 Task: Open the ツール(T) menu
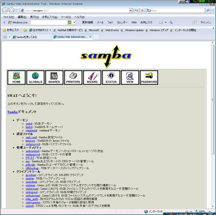66,17
